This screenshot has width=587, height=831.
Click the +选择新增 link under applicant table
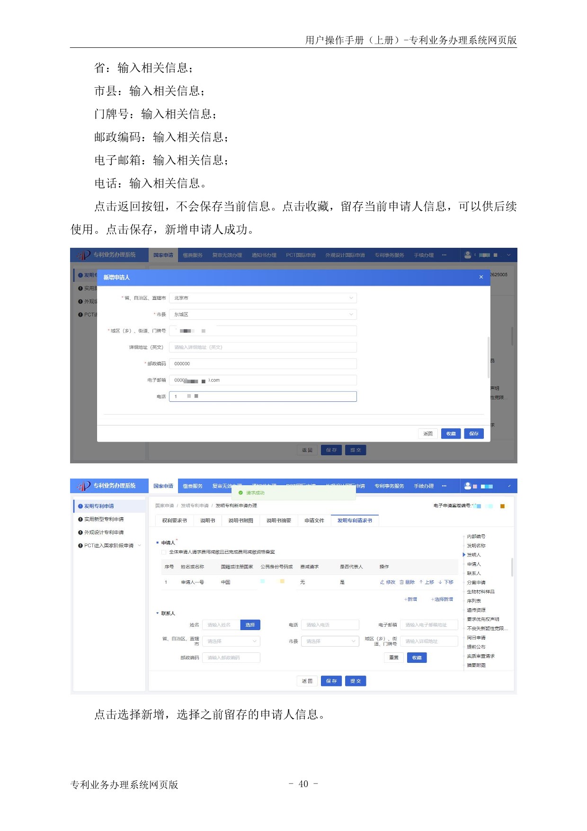click(442, 599)
